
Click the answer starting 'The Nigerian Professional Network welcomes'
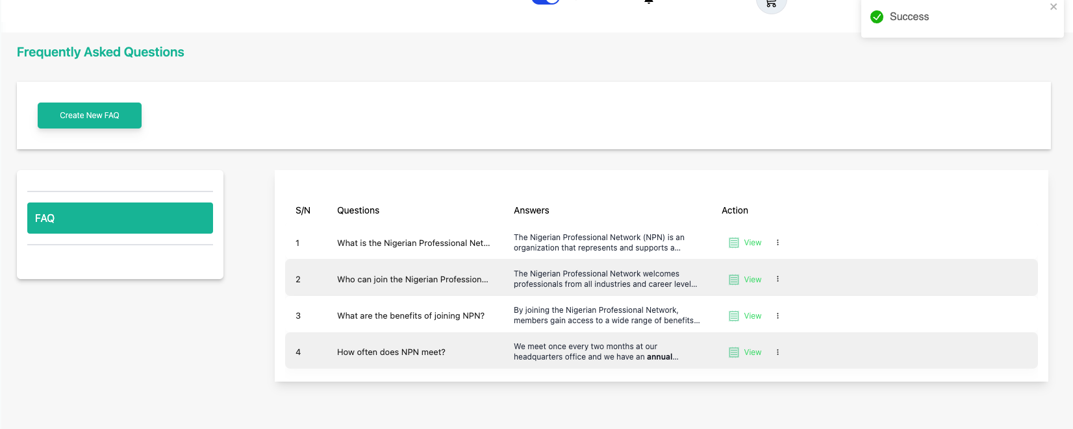tap(605, 279)
